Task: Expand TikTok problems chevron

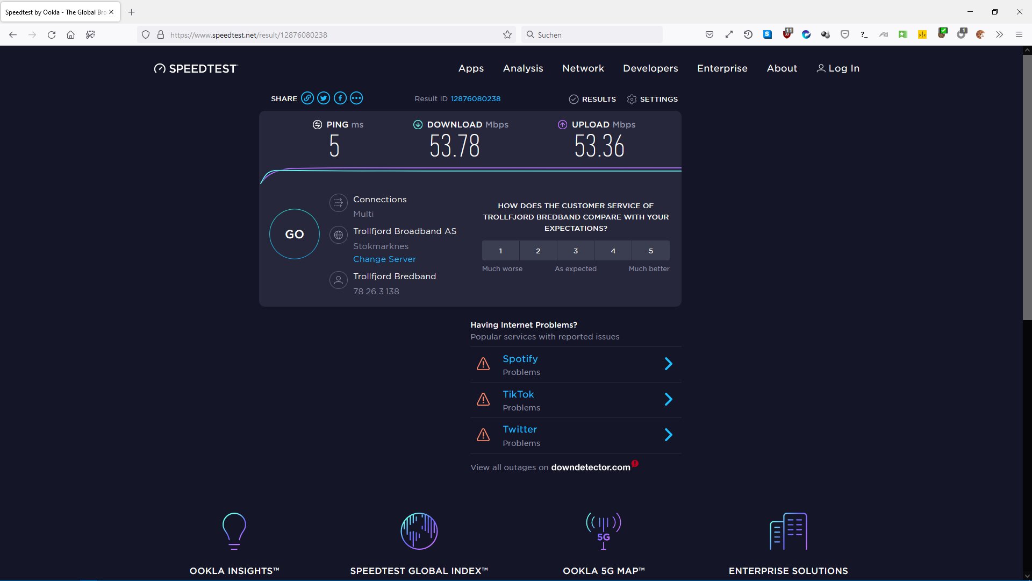Action: coord(669,400)
